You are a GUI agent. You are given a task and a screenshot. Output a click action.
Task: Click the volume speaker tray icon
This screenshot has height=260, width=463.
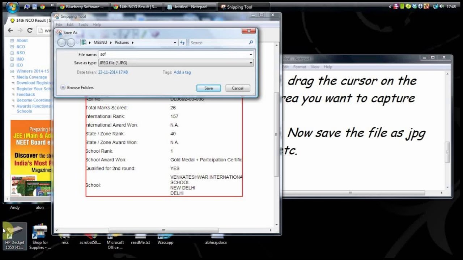[x=442, y=6]
